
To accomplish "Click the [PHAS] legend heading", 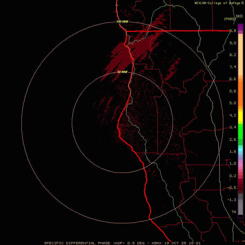I will [x=230, y=19].
